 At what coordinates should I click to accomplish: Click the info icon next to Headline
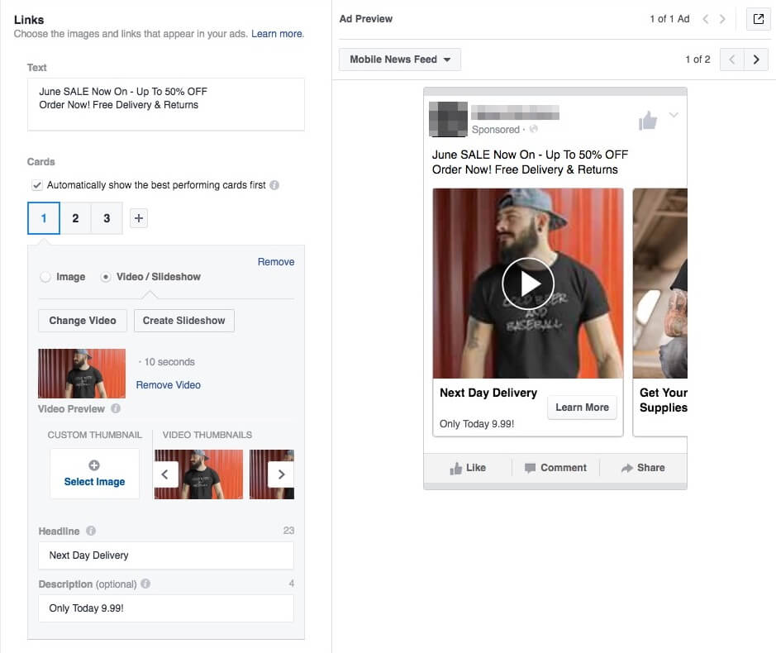[x=90, y=531]
